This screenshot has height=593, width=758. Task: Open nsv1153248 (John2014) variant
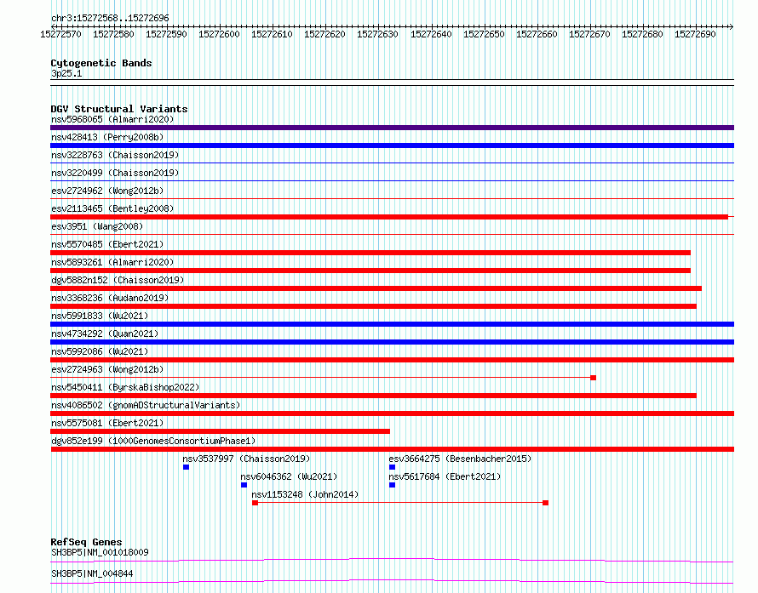(x=305, y=494)
